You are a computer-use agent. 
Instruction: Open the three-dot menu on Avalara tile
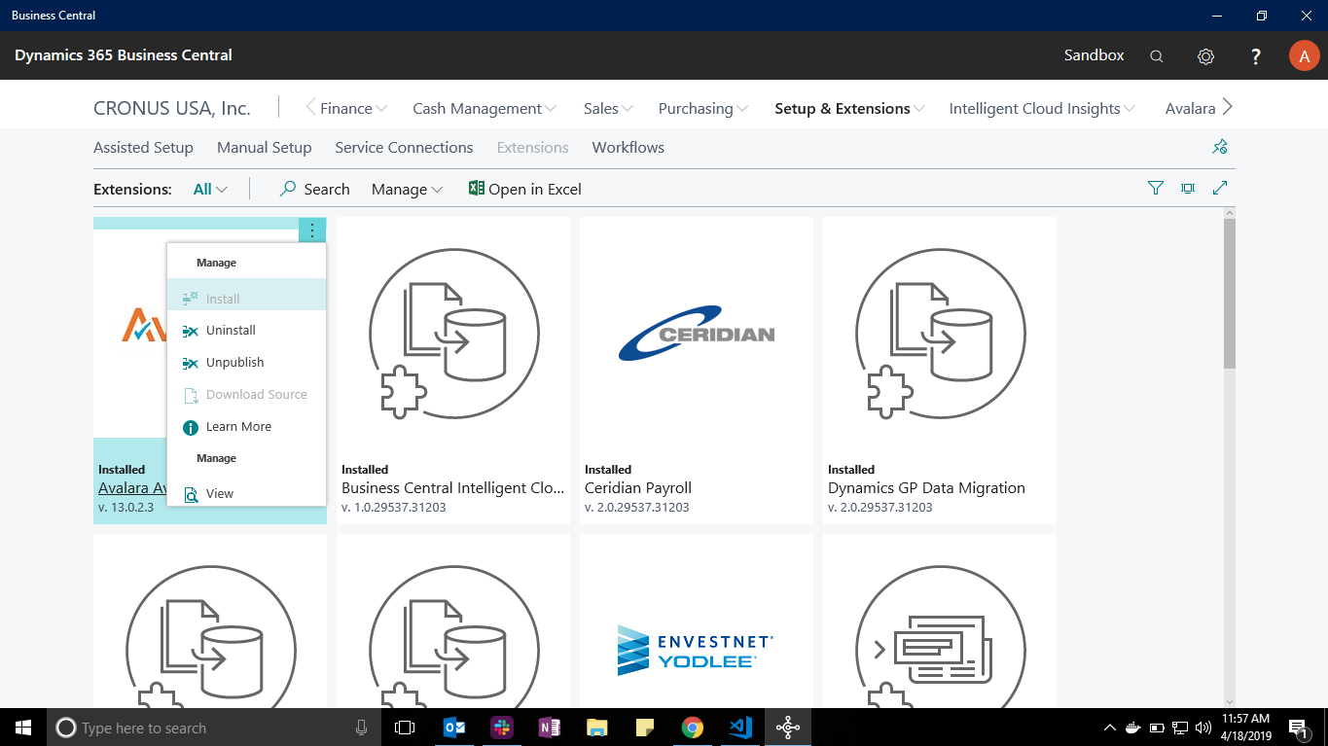point(312,230)
